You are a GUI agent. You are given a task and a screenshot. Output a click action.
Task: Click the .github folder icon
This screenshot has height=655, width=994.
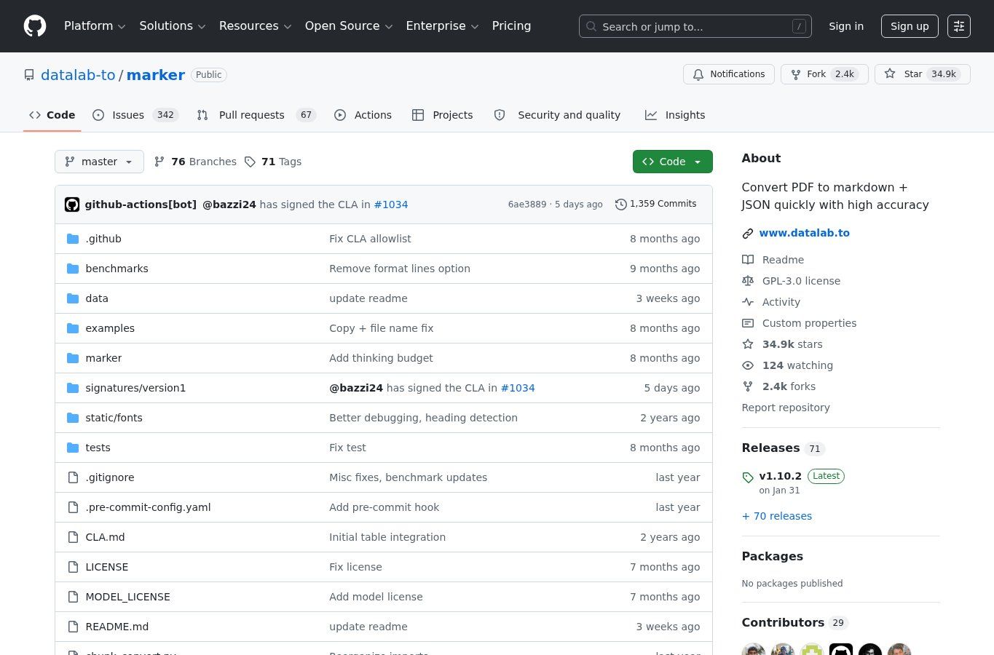click(73, 239)
